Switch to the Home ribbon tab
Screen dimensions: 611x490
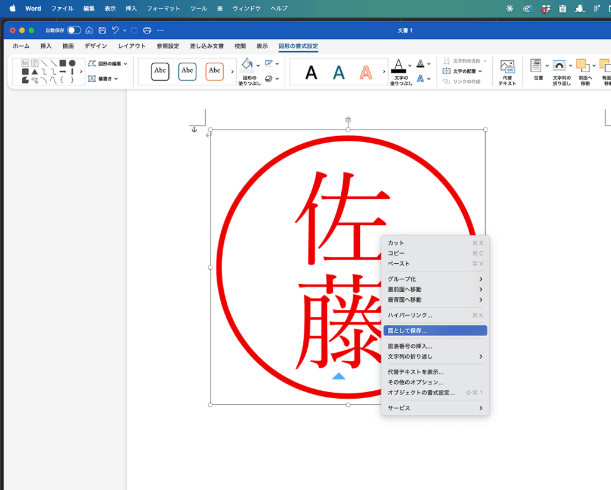pyautogui.click(x=21, y=46)
